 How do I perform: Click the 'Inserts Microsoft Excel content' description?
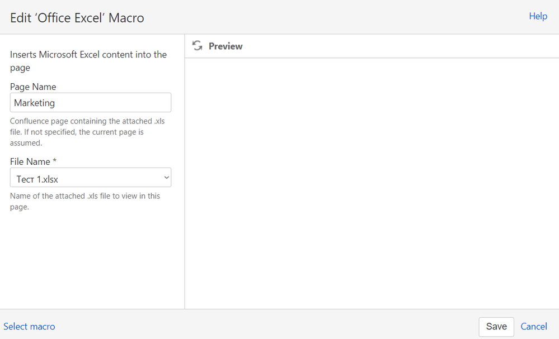click(x=88, y=61)
